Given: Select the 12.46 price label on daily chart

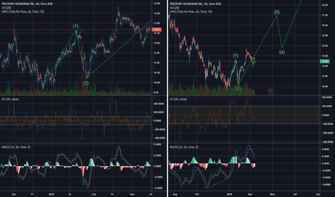Looking at the screenshot, I should [325, 61].
